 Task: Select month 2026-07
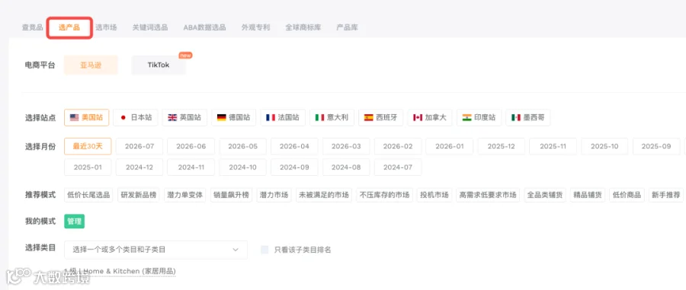139,146
